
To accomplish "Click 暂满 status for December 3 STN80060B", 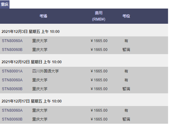I will pyautogui.click(x=126, y=50).
